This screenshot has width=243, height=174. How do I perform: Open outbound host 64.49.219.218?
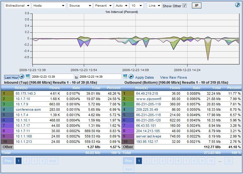147,93
